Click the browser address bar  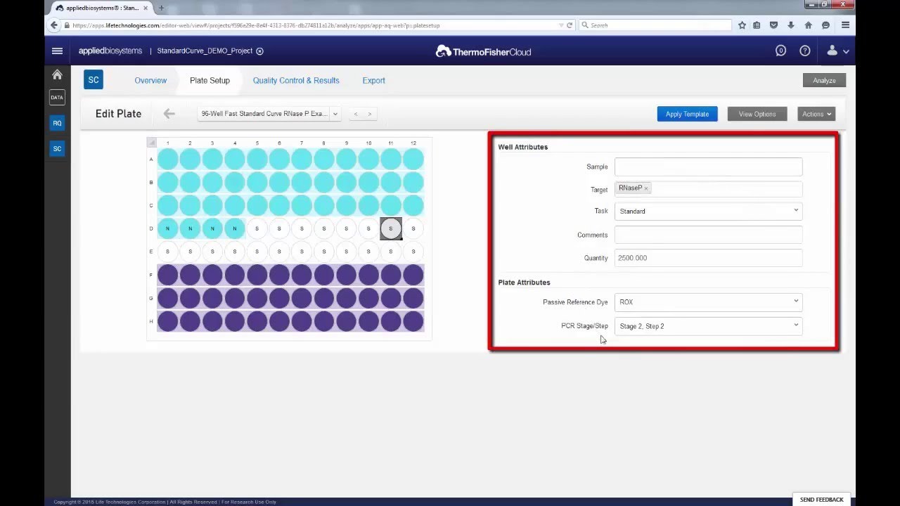pos(313,25)
